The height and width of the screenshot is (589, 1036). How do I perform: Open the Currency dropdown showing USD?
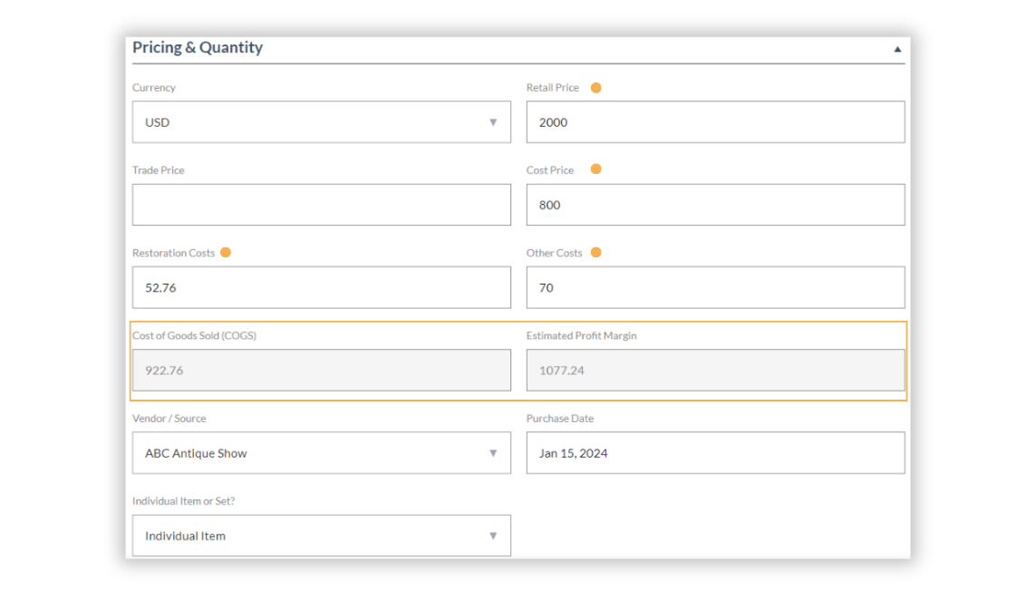point(321,122)
